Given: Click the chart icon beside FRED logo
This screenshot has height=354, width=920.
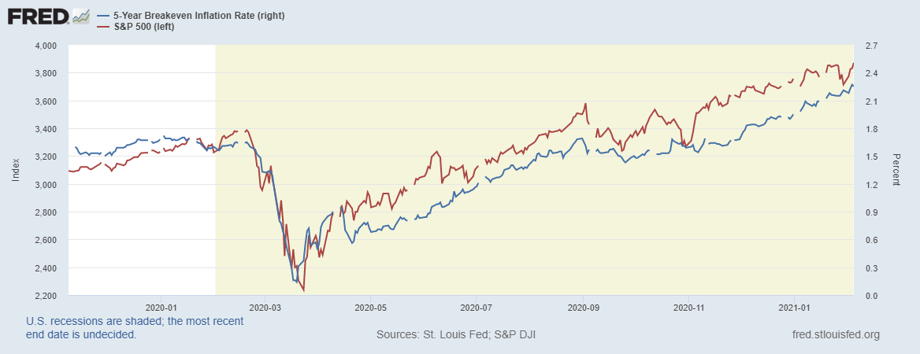Looking at the screenshot, I should pos(80,16).
